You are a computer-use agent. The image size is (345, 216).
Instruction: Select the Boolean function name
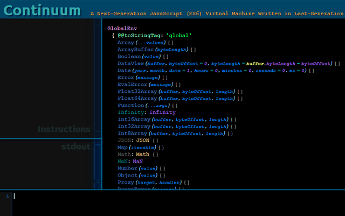click(128, 56)
